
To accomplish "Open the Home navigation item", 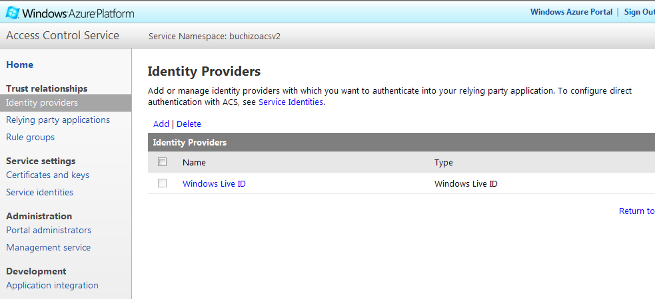I will tap(20, 64).
